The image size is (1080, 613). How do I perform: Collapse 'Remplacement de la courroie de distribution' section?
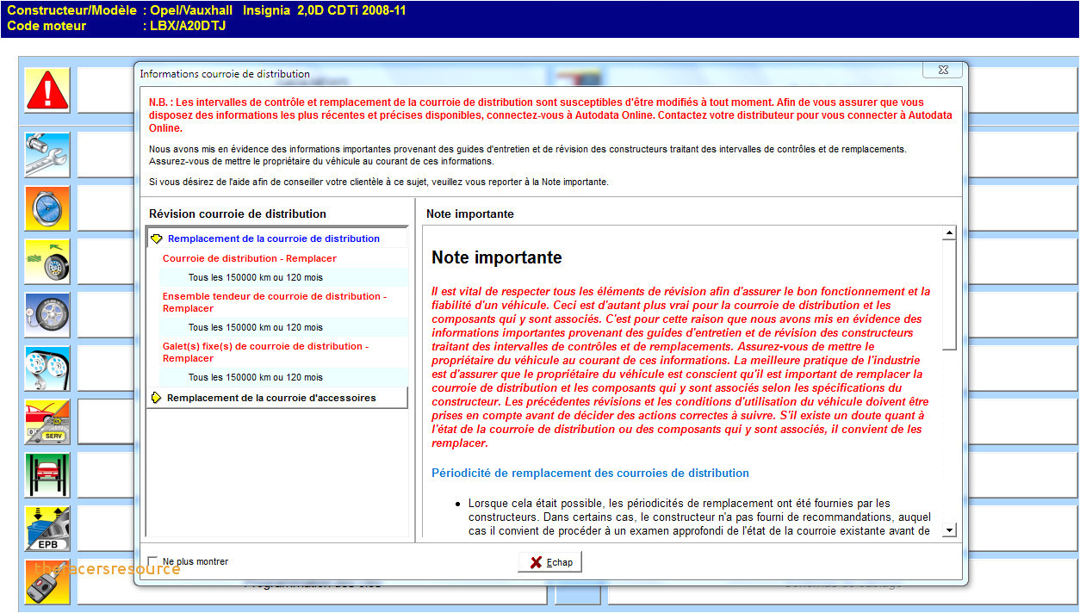pyautogui.click(x=157, y=238)
